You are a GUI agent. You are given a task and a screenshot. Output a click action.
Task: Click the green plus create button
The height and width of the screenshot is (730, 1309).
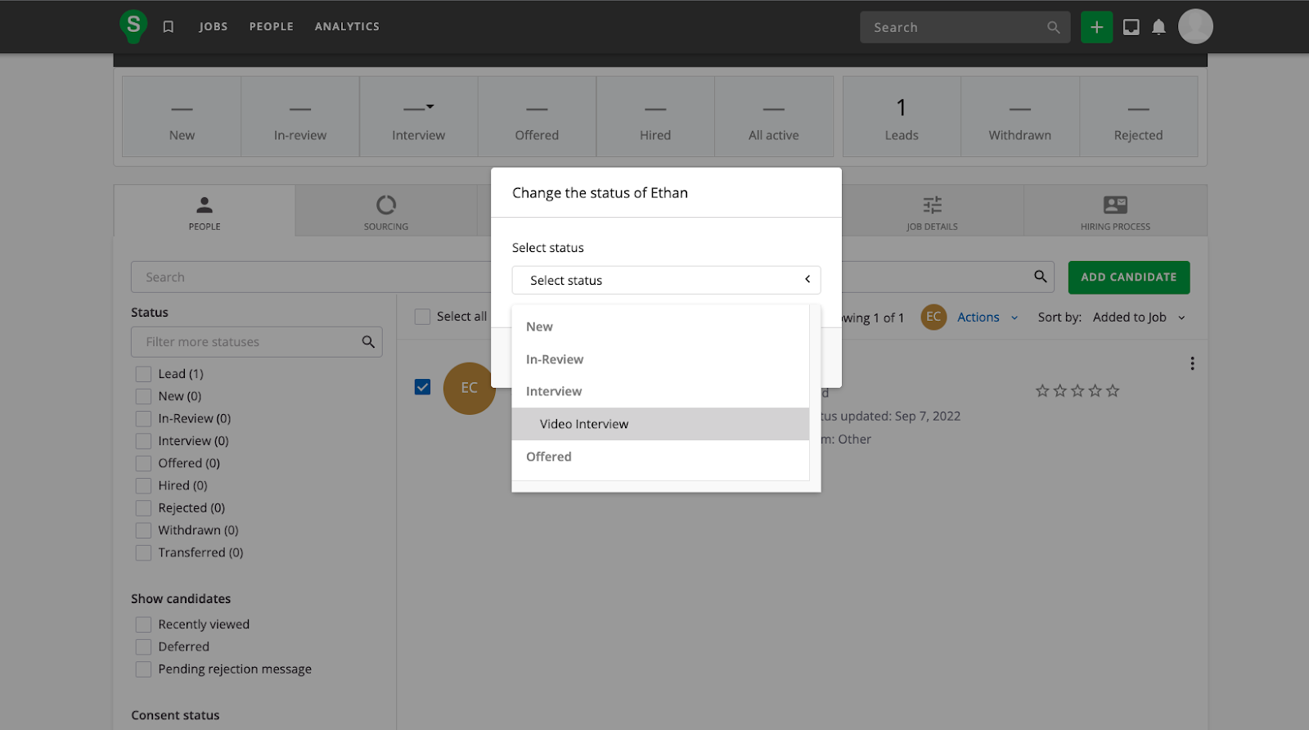point(1096,27)
